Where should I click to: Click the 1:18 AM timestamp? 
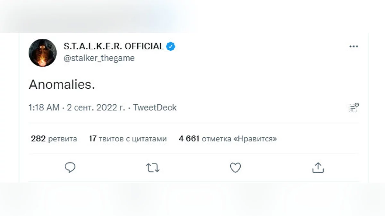44,108
